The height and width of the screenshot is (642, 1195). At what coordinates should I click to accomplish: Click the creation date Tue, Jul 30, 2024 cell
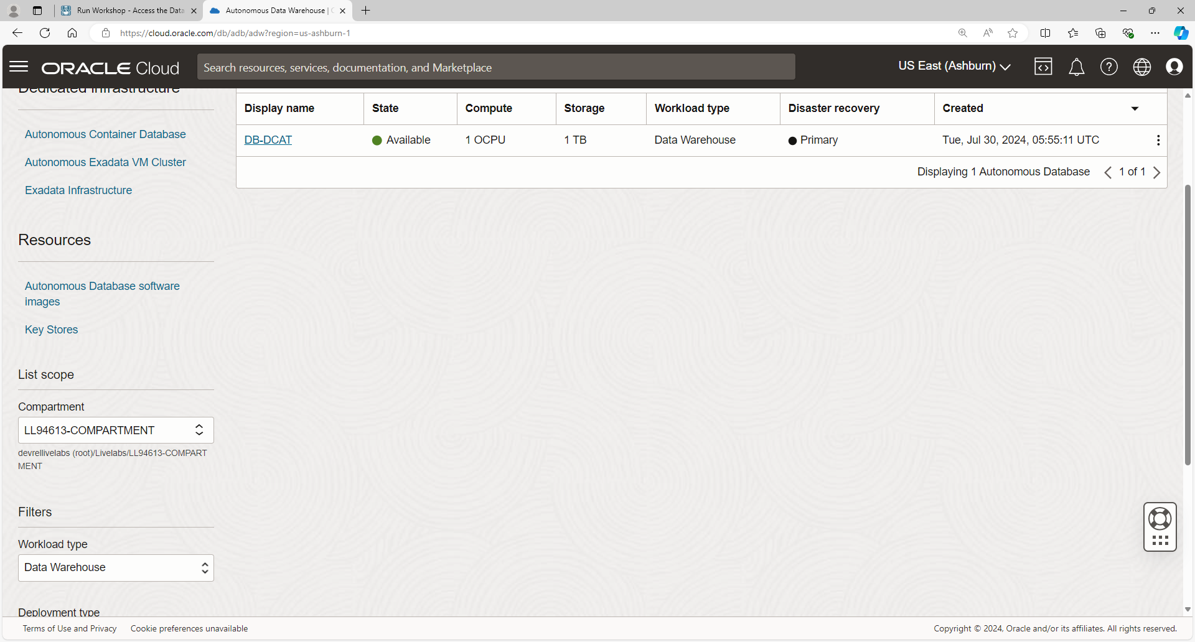point(1021,140)
